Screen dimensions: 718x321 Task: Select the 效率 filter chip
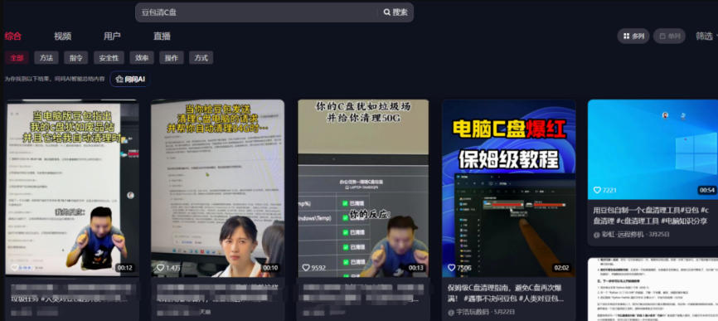[142, 58]
